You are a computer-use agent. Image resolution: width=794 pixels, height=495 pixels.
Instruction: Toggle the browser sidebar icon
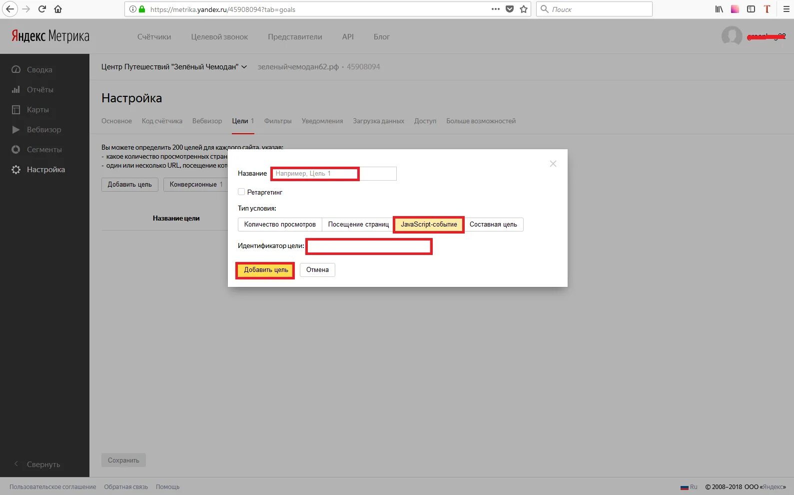(x=751, y=9)
